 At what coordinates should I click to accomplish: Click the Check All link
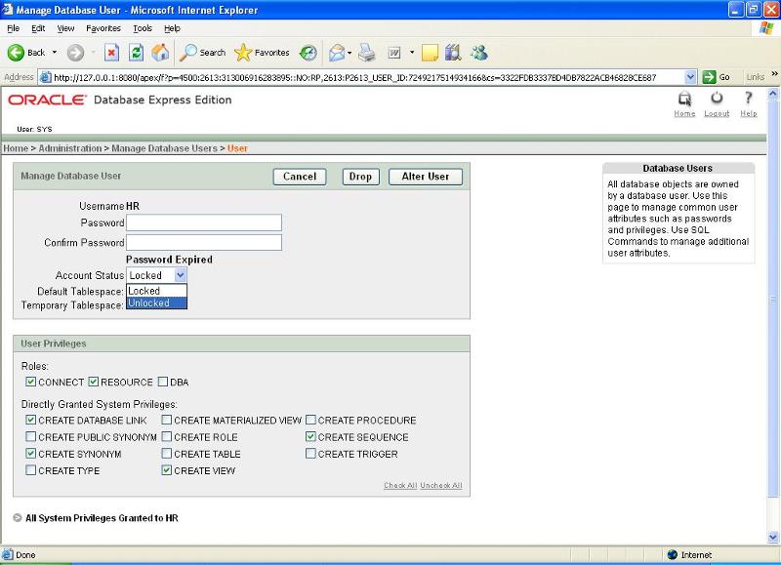[400, 485]
